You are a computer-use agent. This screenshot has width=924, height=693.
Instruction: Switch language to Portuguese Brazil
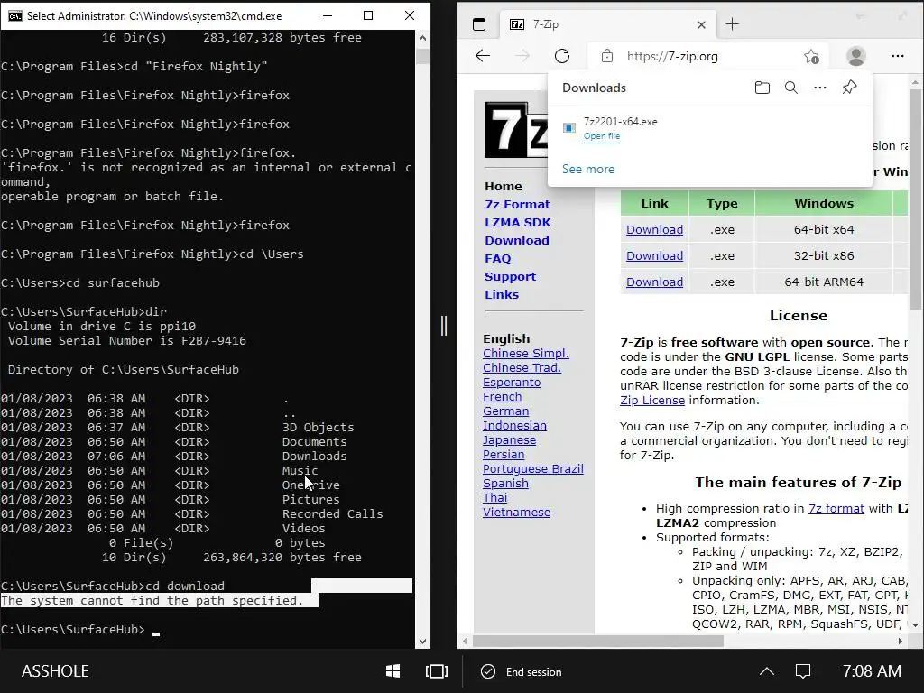[x=532, y=468]
